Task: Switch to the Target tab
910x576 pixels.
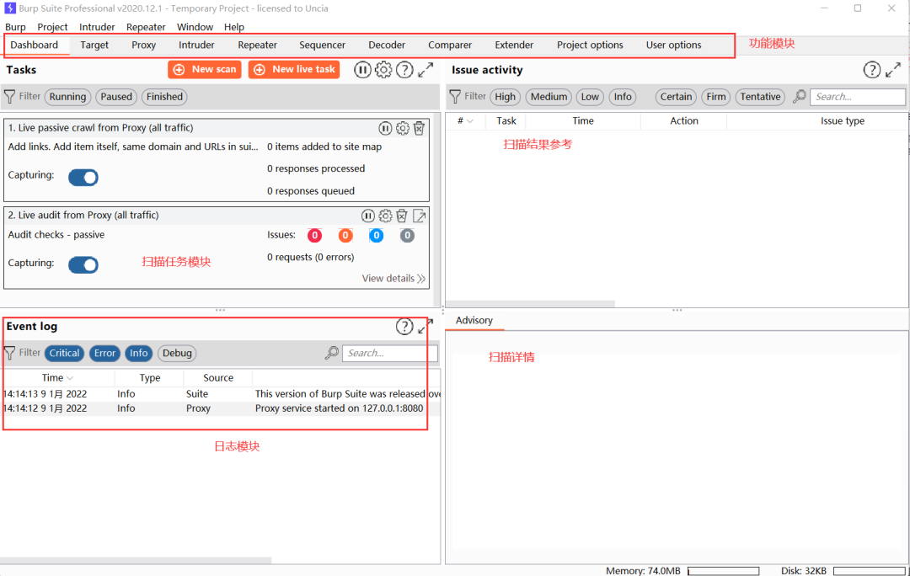Action: pyautogui.click(x=94, y=45)
